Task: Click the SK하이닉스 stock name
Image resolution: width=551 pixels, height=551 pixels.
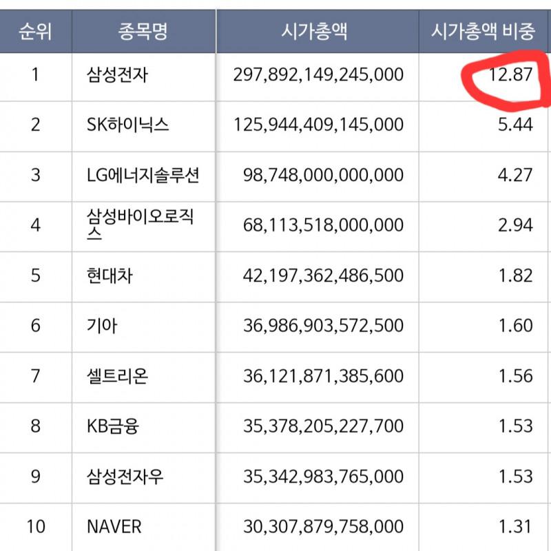Action: [x=128, y=125]
